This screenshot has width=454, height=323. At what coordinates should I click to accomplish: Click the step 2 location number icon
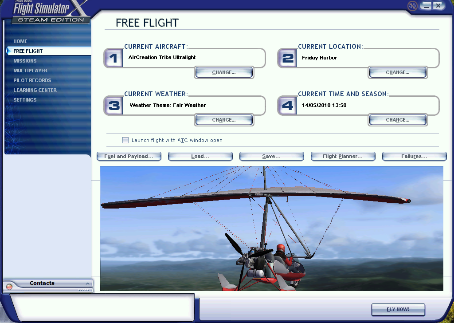pos(287,58)
